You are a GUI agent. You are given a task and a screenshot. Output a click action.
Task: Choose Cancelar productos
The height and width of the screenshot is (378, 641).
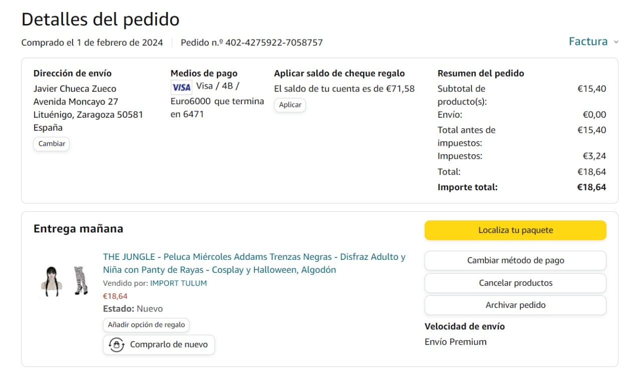(x=515, y=283)
